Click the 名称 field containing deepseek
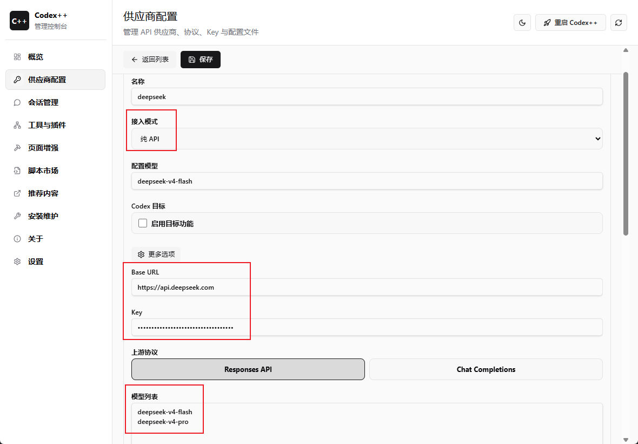 367,97
